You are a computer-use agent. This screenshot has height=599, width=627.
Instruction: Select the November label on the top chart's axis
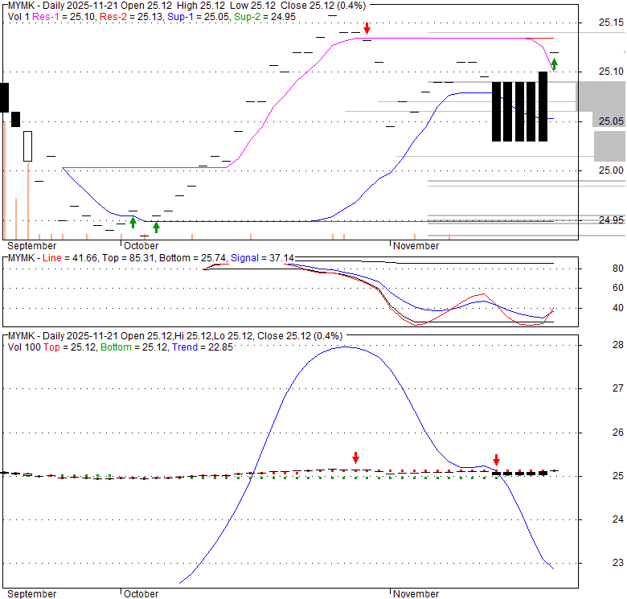point(416,246)
